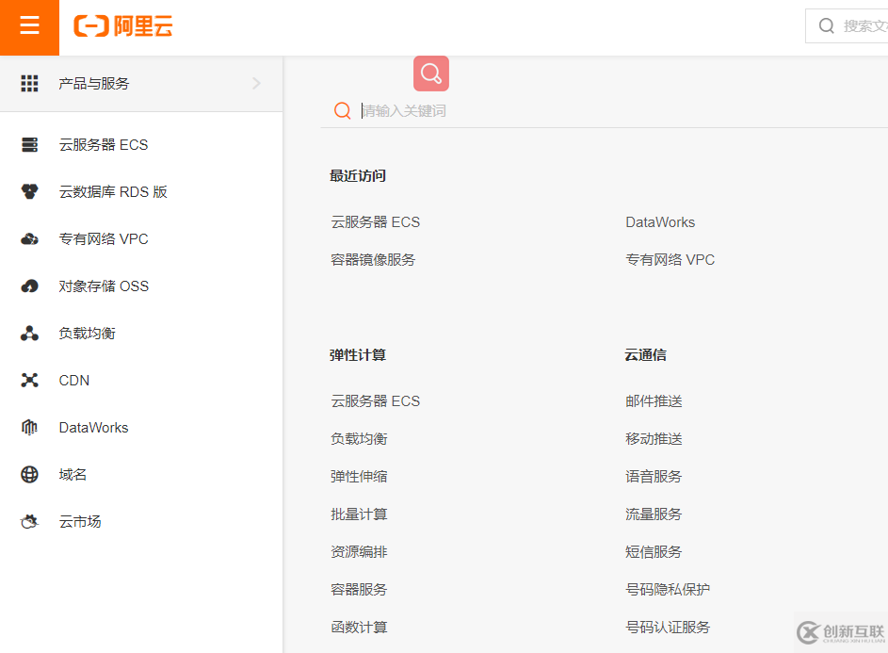Click the magnifier icon in top search box
Viewport: 888px width, 653px height.
(826, 26)
